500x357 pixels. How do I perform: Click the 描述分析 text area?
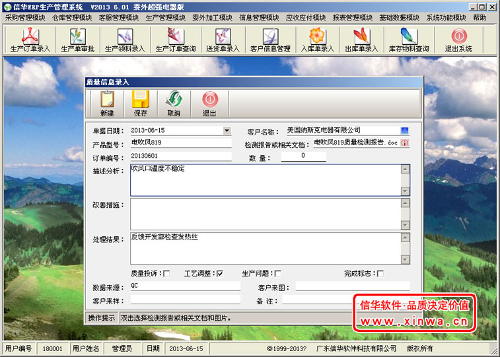pos(266,180)
